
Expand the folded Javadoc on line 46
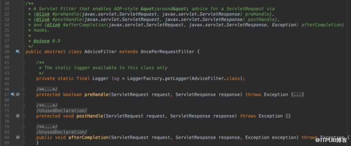point(24,89)
